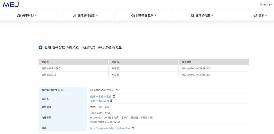Image resolution: width=274 pixels, height=134 pixels.
Task: Open the 医疗机构用 menu
Action: [x=202, y=15]
